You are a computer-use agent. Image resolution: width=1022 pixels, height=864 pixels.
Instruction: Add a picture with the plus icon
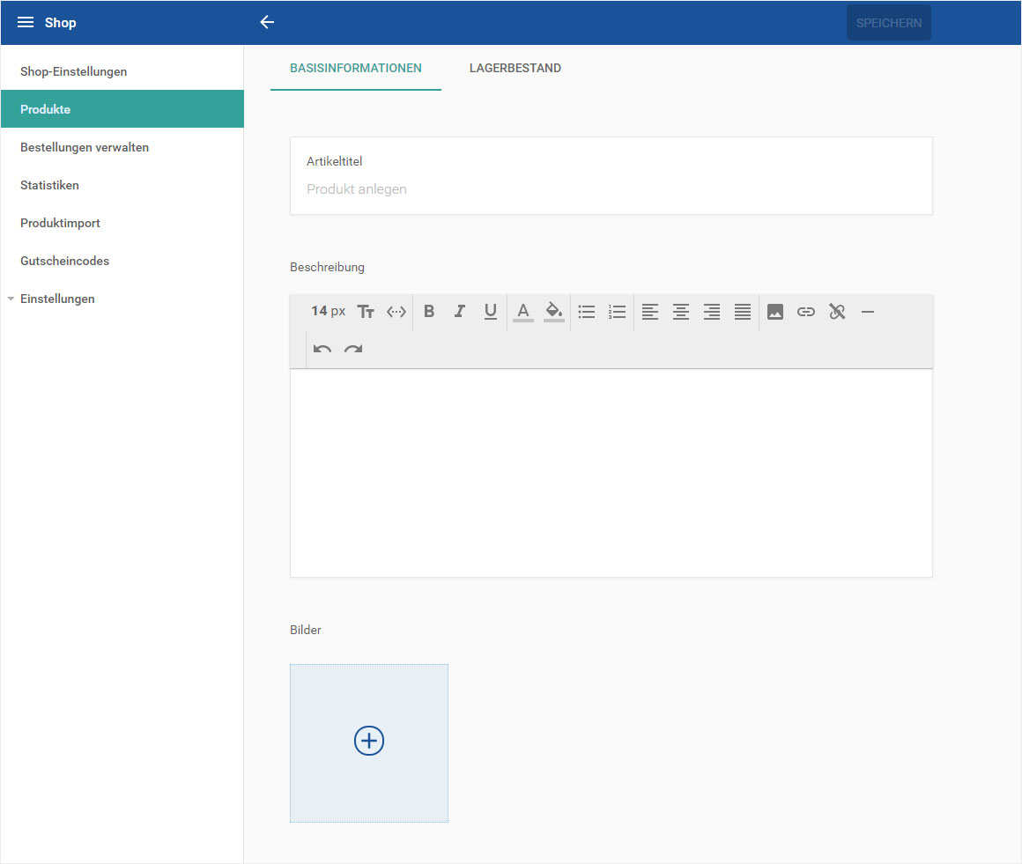pos(369,741)
